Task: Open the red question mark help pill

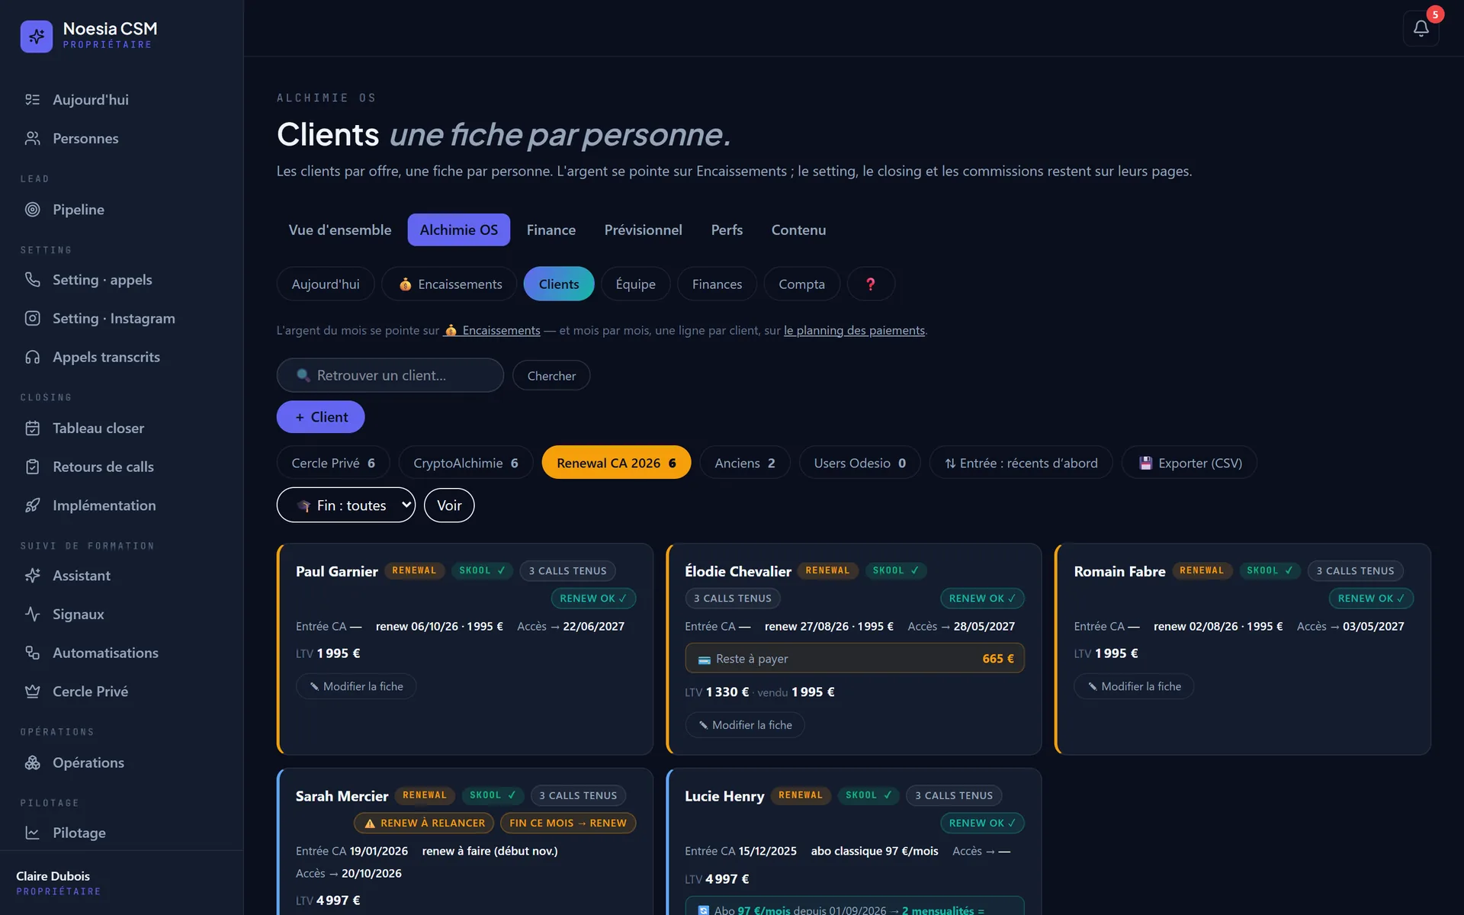Action: pyautogui.click(x=871, y=284)
